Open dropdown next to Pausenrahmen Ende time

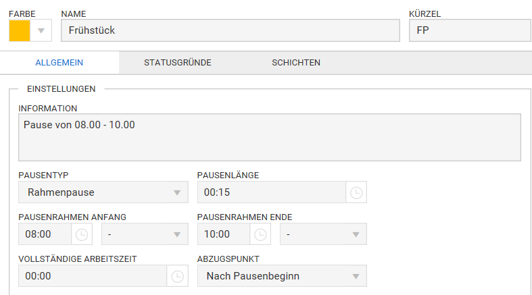point(323,234)
